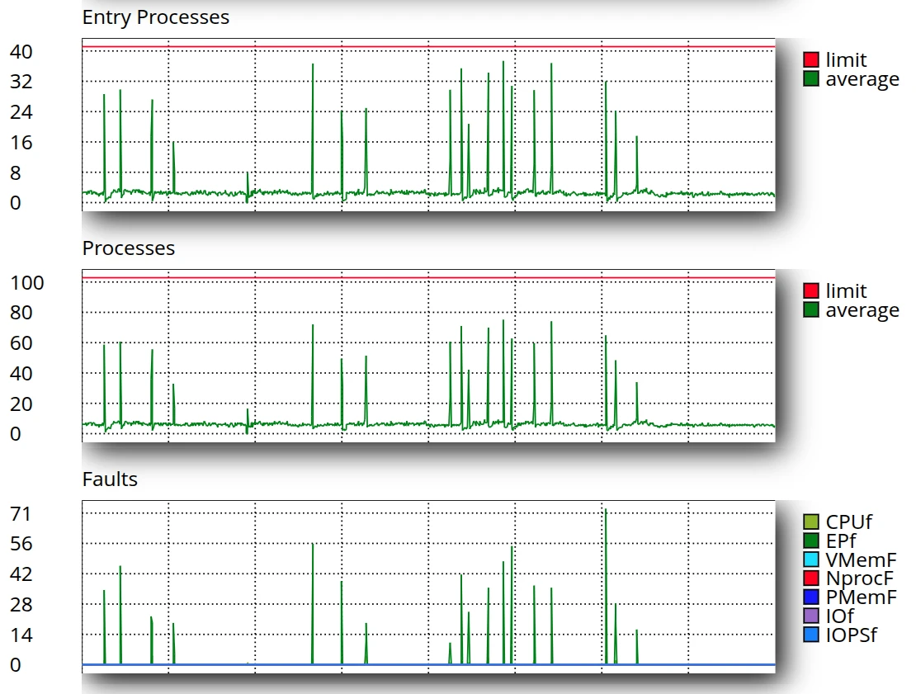Click the Processes chart title
916x694 pixels.
tap(129, 248)
